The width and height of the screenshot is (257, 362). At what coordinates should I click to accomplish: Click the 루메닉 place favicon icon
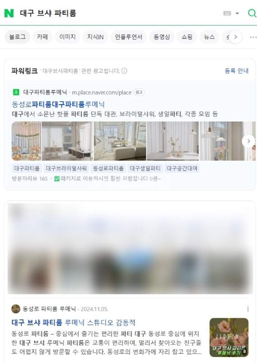click(x=16, y=92)
